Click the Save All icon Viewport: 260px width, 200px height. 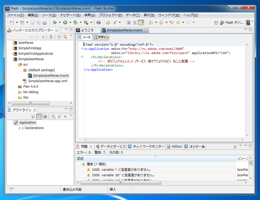tap(39, 22)
